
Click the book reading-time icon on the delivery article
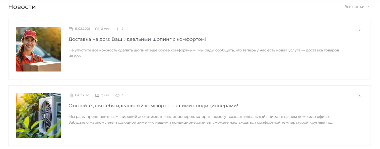point(97,29)
